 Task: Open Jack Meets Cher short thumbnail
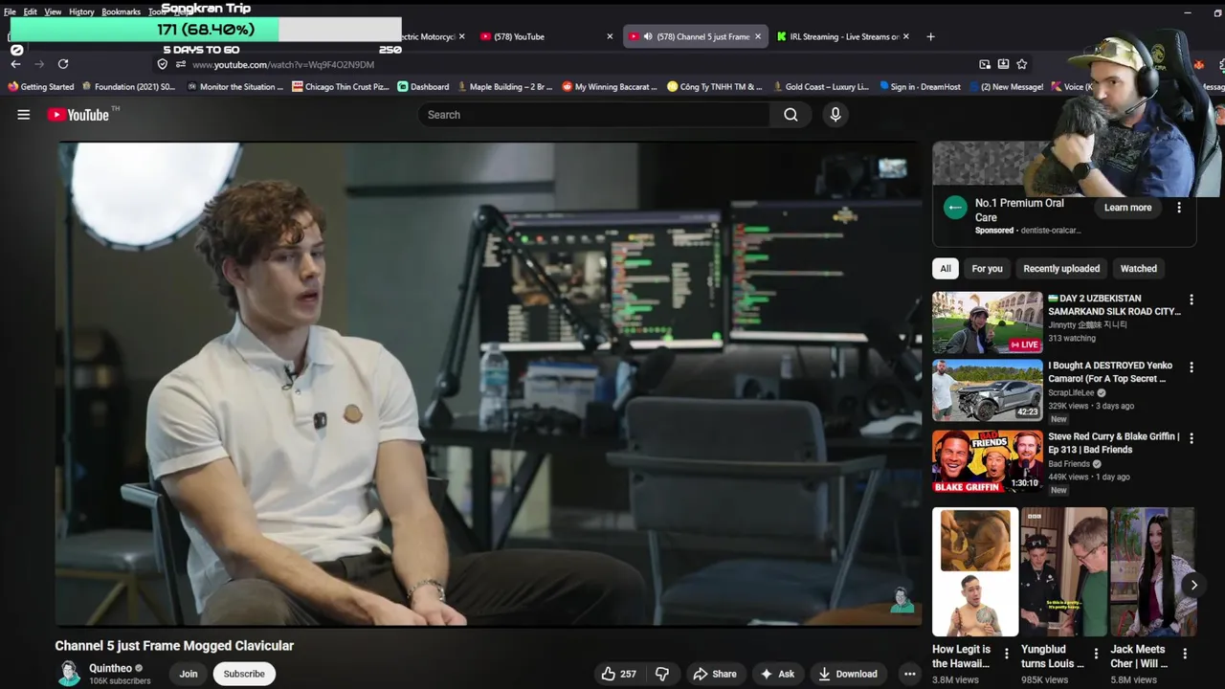[1152, 572]
